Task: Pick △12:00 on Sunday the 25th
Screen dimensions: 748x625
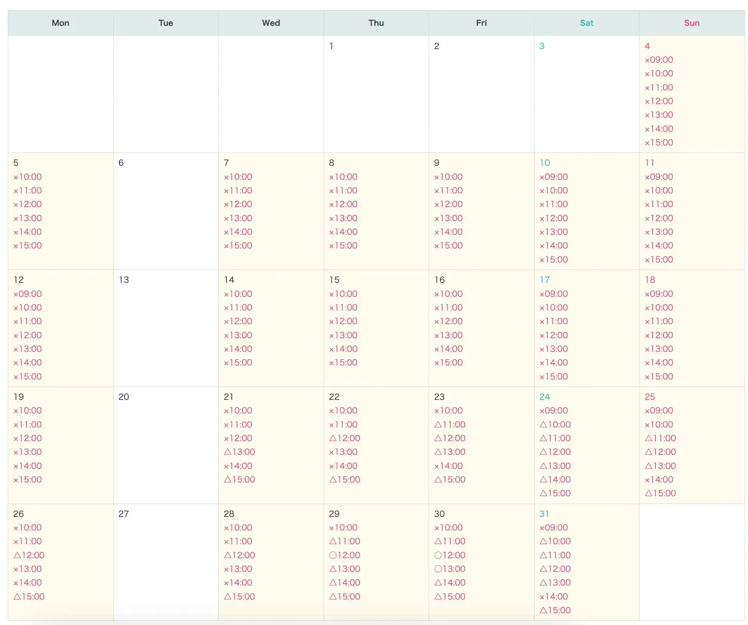Action: click(x=660, y=452)
